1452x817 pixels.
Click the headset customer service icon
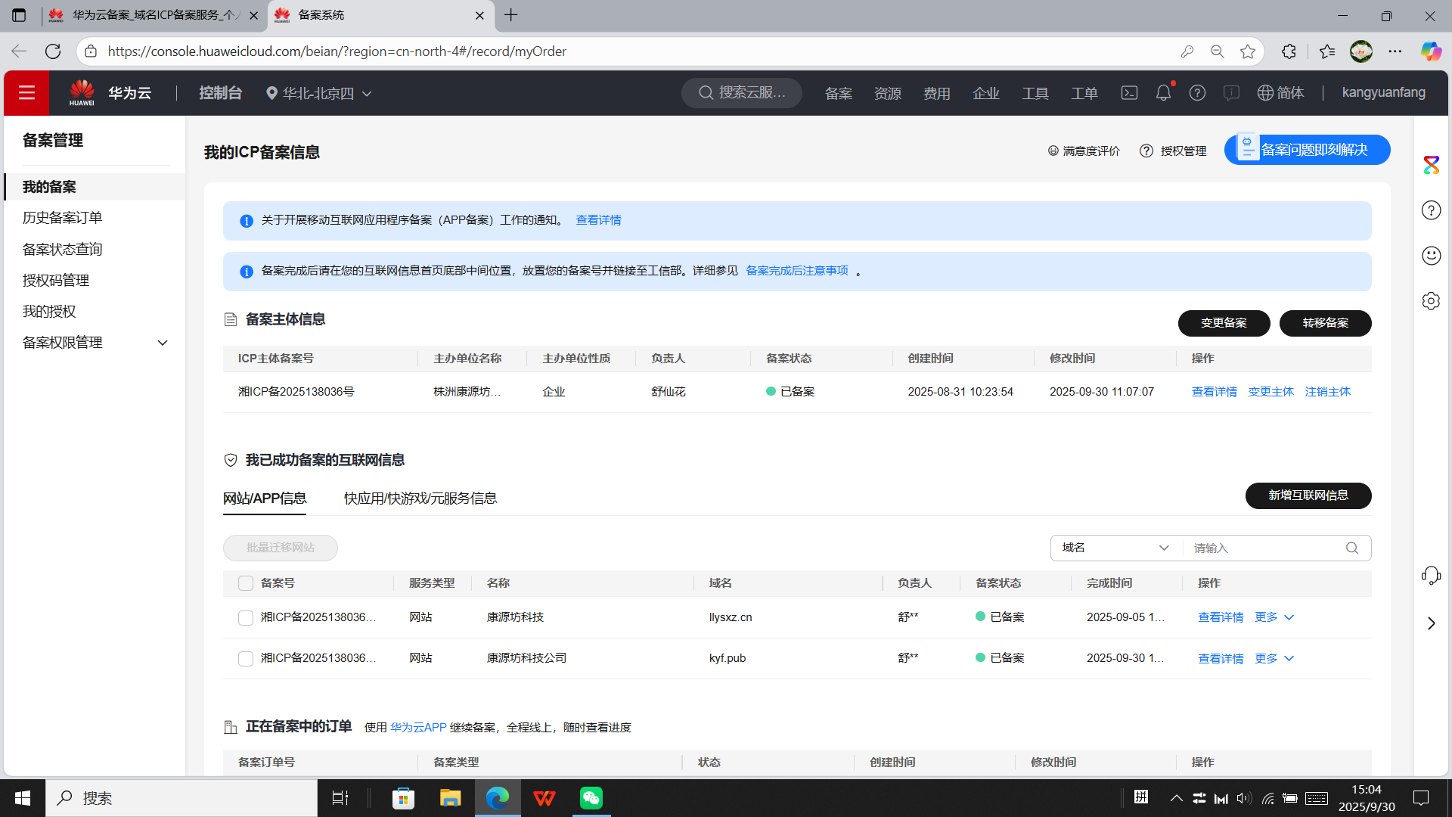[x=1431, y=576]
